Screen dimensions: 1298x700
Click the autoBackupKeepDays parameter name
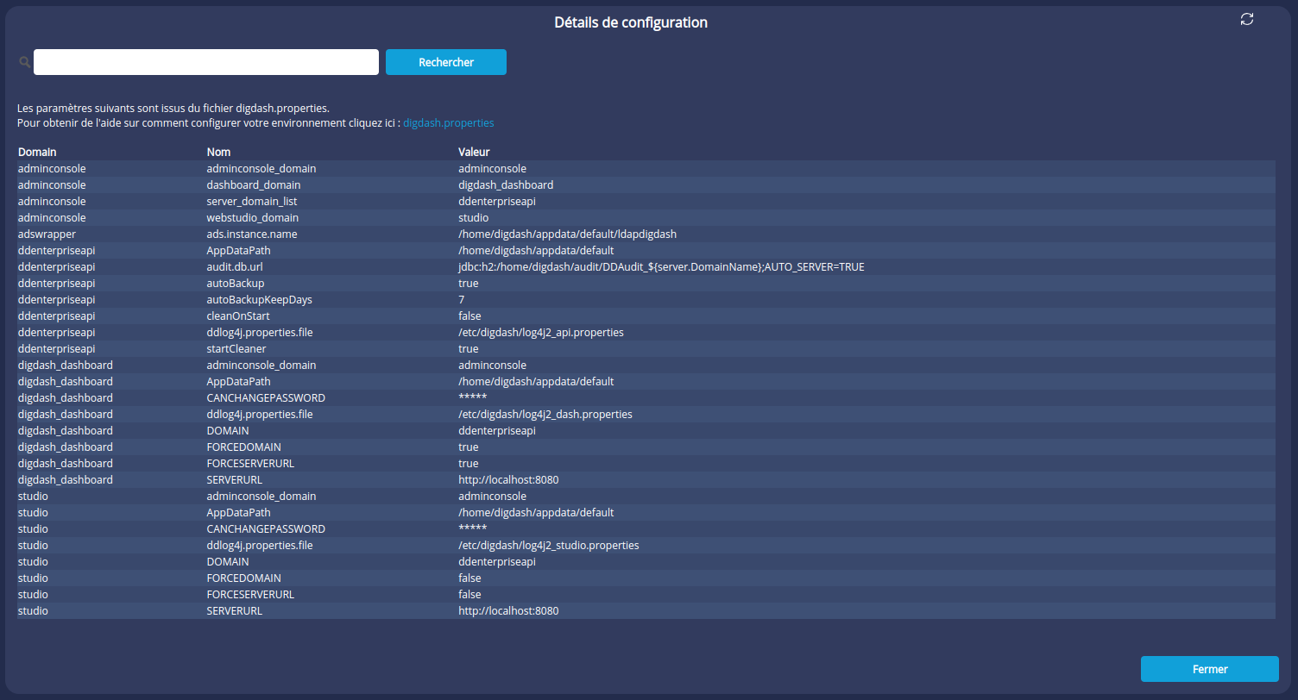pos(259,300)
